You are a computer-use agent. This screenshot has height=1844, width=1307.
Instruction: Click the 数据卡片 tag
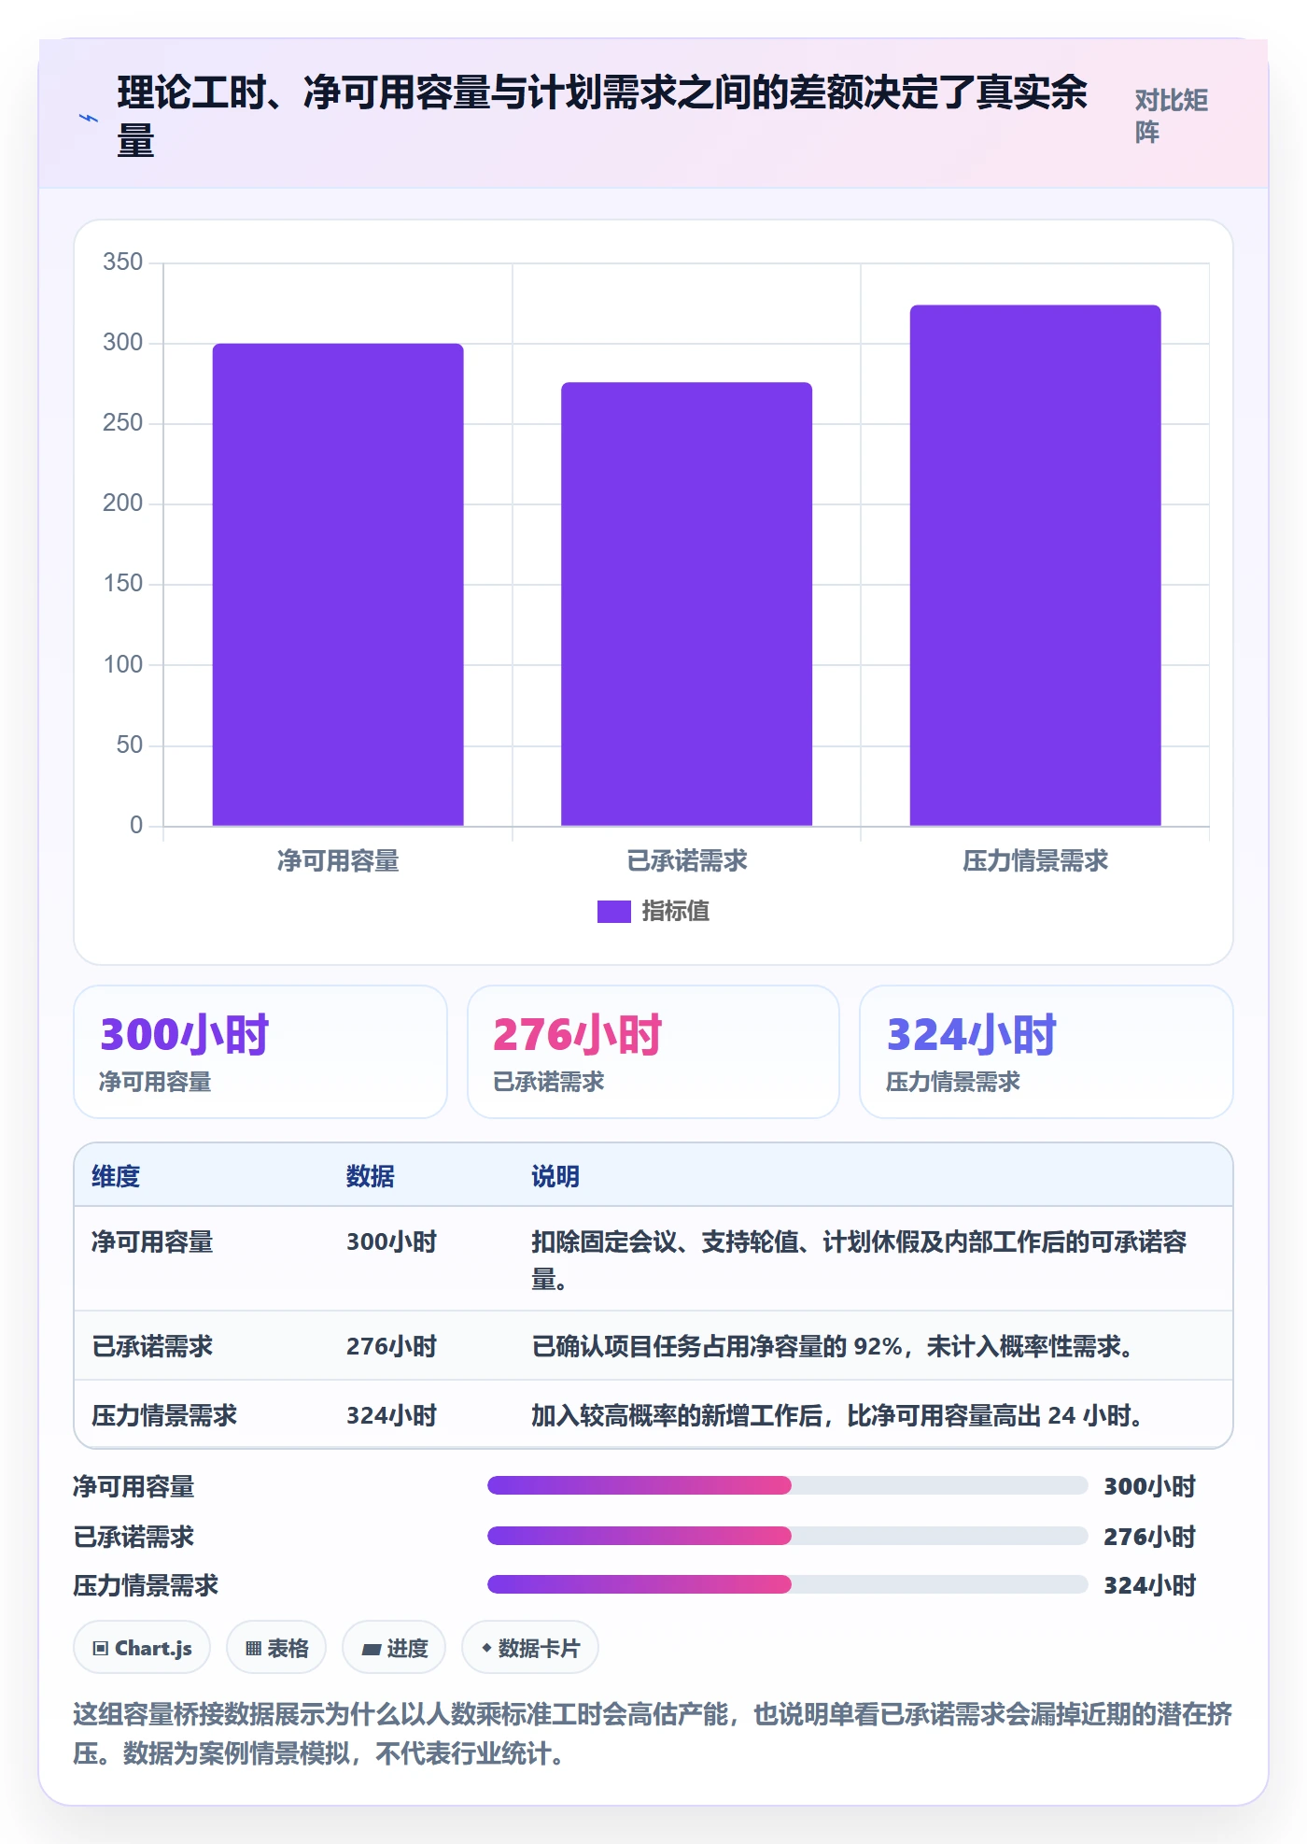[530, 1648]
